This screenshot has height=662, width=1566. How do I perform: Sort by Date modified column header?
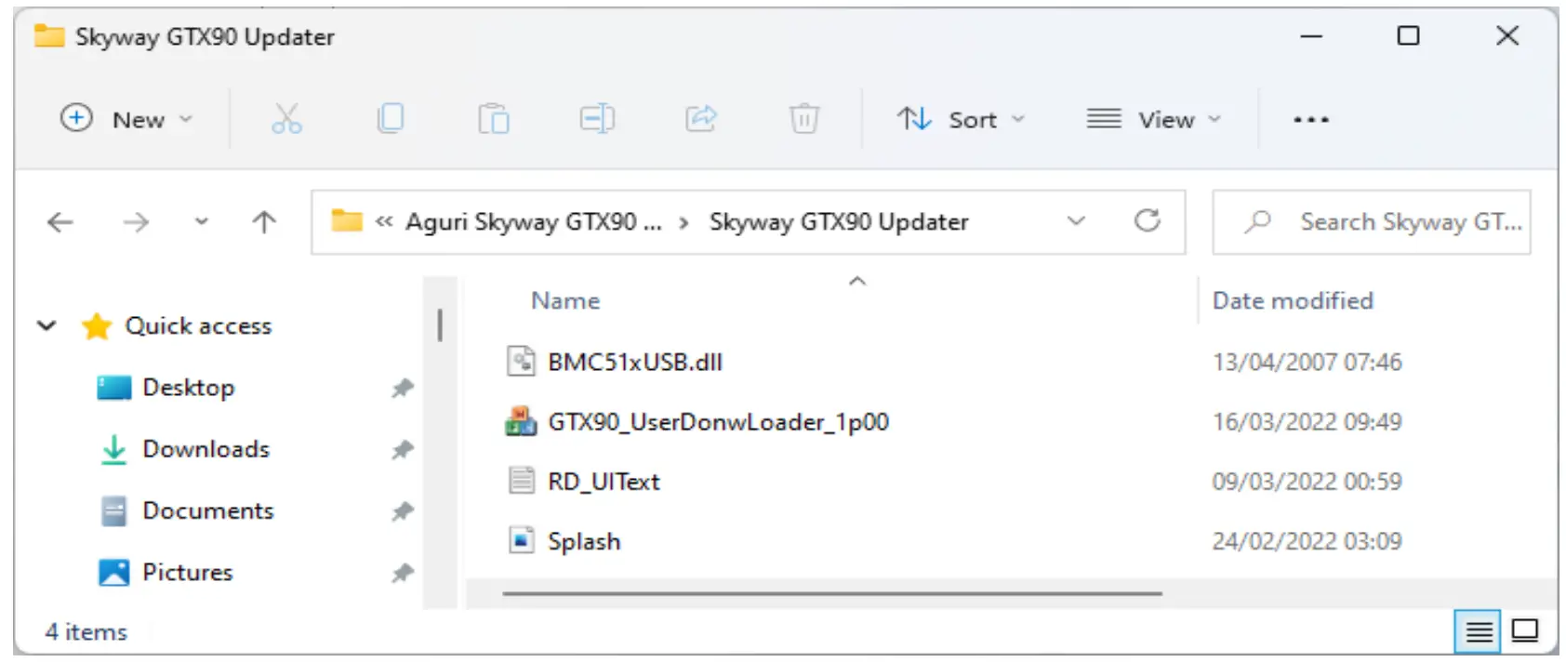(1293, 300)
